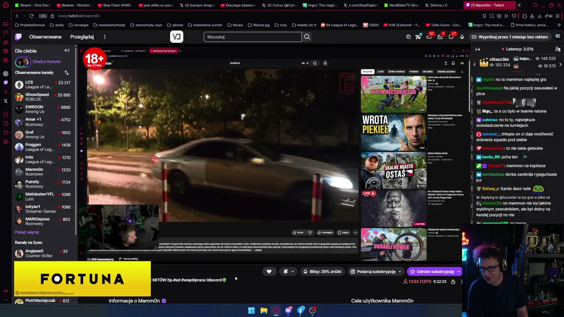564x317 pixels.
Task: Show next gift leaderboard entry
Action: [560, 65]
